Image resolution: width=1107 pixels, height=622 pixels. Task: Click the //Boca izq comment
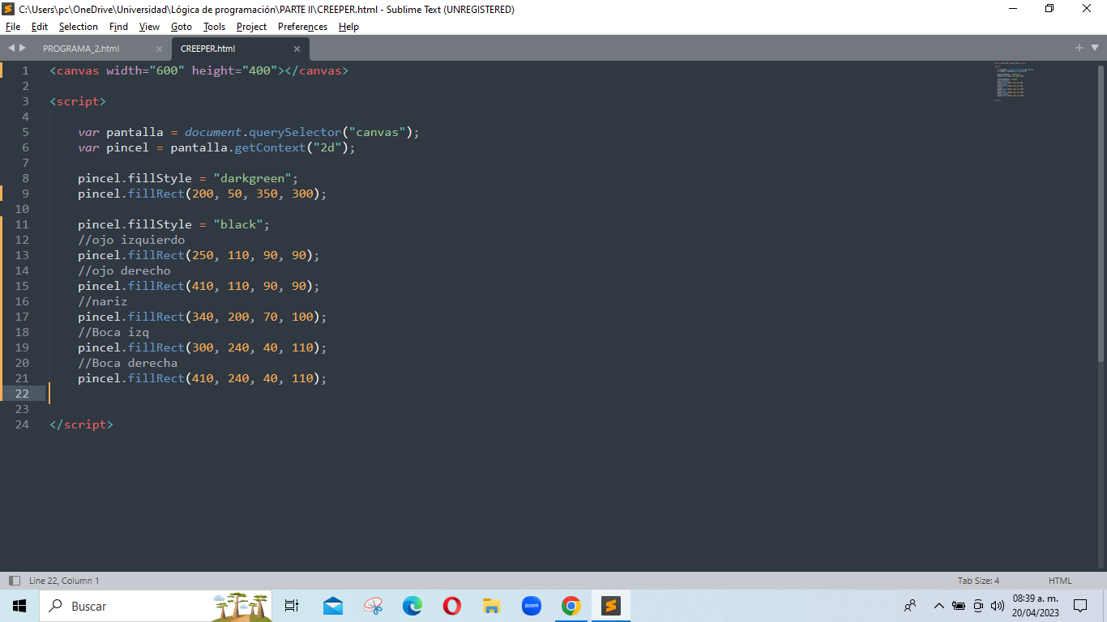pyautogui.click(x=113, y=332)
